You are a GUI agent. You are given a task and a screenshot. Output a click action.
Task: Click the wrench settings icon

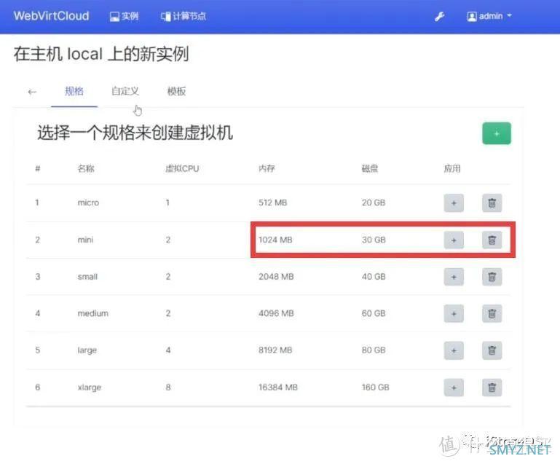439,17
